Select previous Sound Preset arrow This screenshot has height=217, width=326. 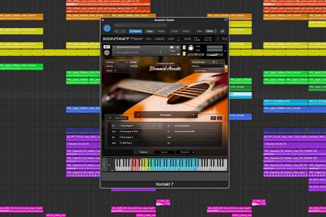(220, 62)
